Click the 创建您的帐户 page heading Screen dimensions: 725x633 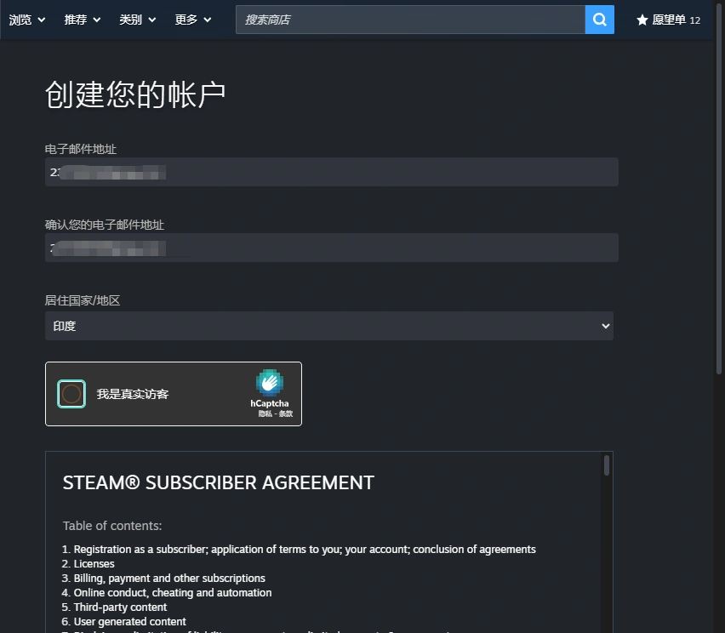coord(135,94)
